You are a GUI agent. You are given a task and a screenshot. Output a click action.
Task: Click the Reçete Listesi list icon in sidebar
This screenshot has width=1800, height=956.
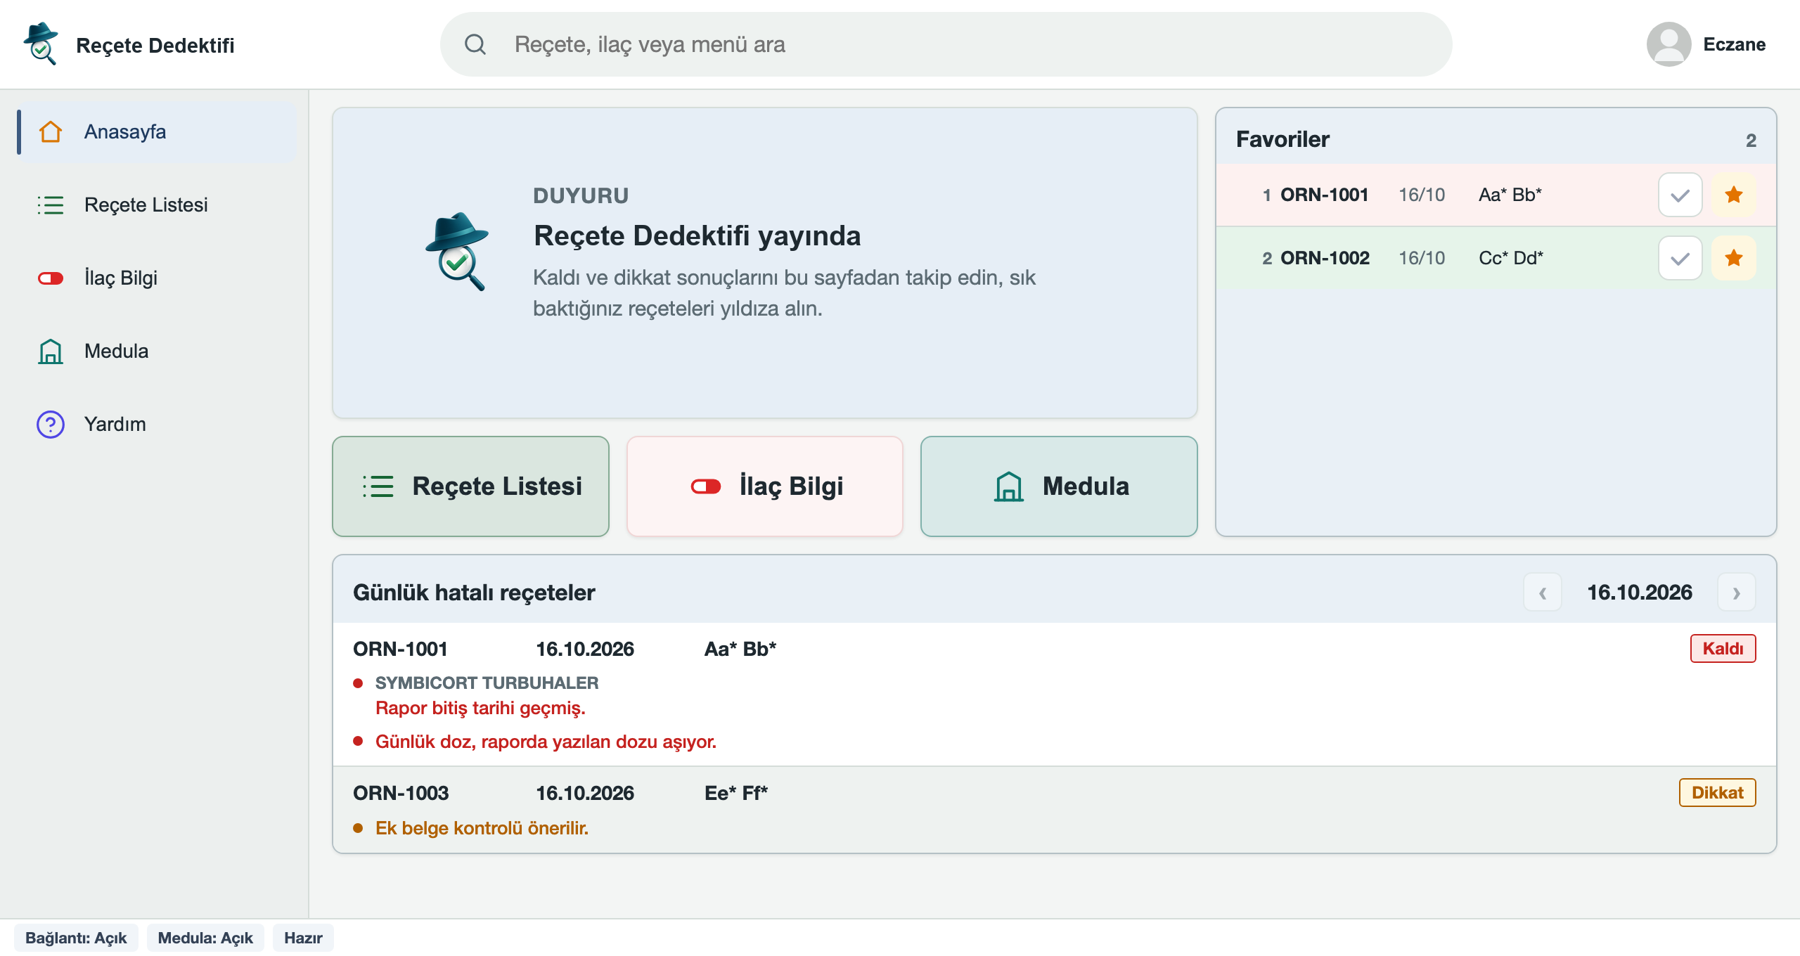click(x=51, y=205)
